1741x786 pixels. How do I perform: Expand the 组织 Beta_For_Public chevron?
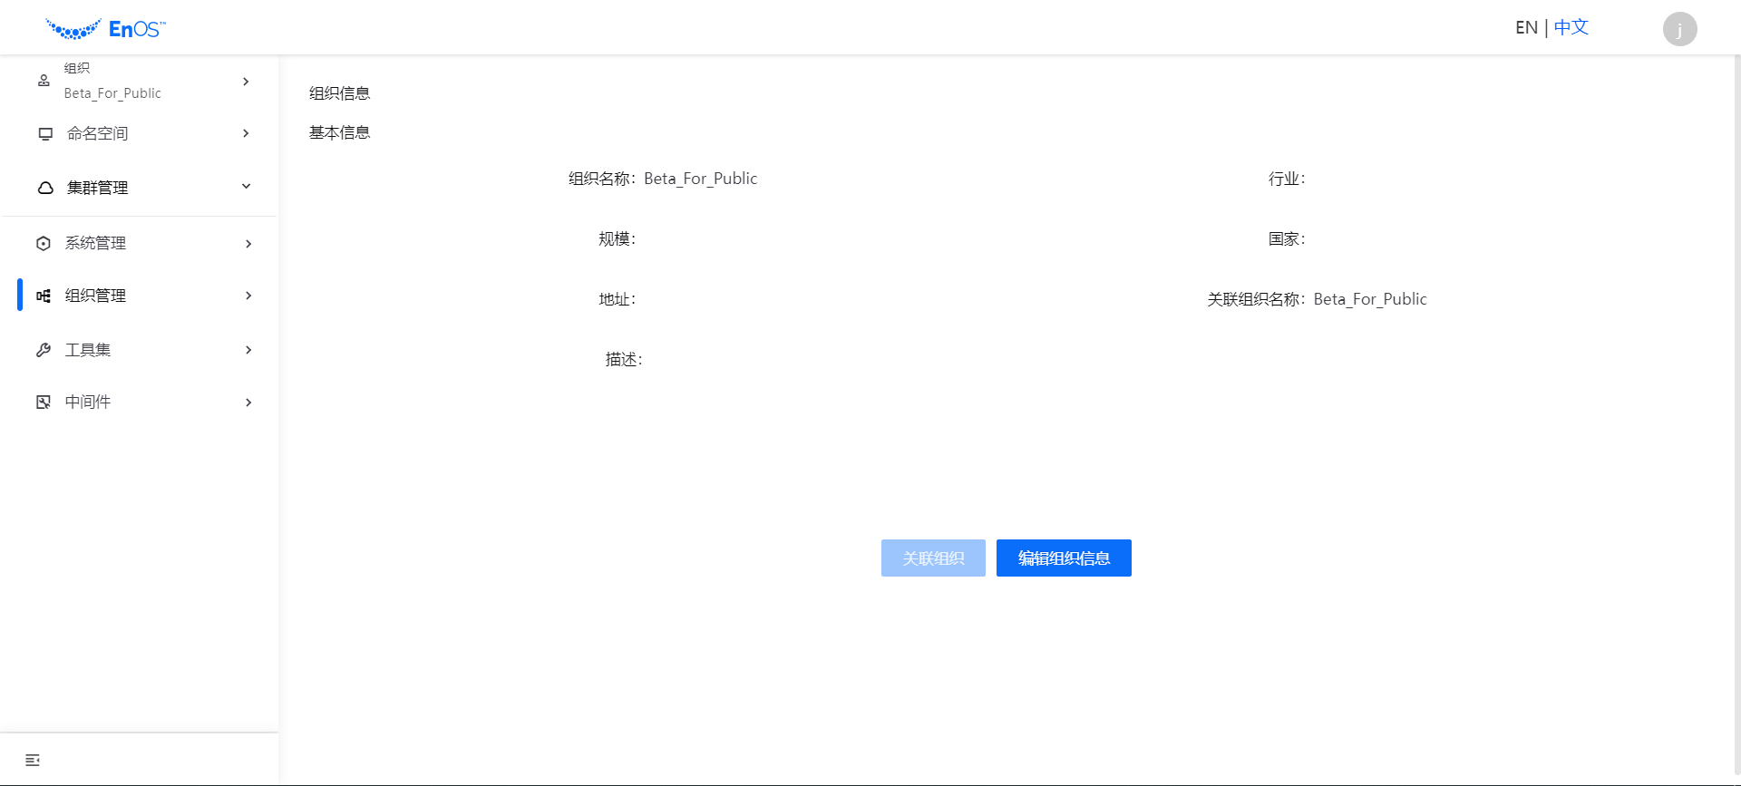246,82
